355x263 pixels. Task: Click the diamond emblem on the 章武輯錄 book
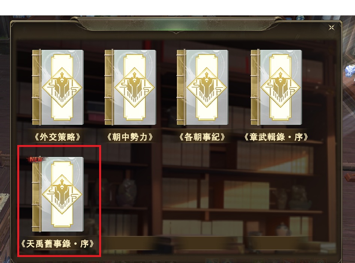point(281,88)
